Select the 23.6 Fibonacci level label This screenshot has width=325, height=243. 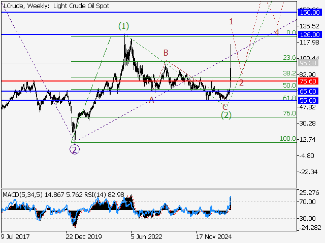(289, 58)
